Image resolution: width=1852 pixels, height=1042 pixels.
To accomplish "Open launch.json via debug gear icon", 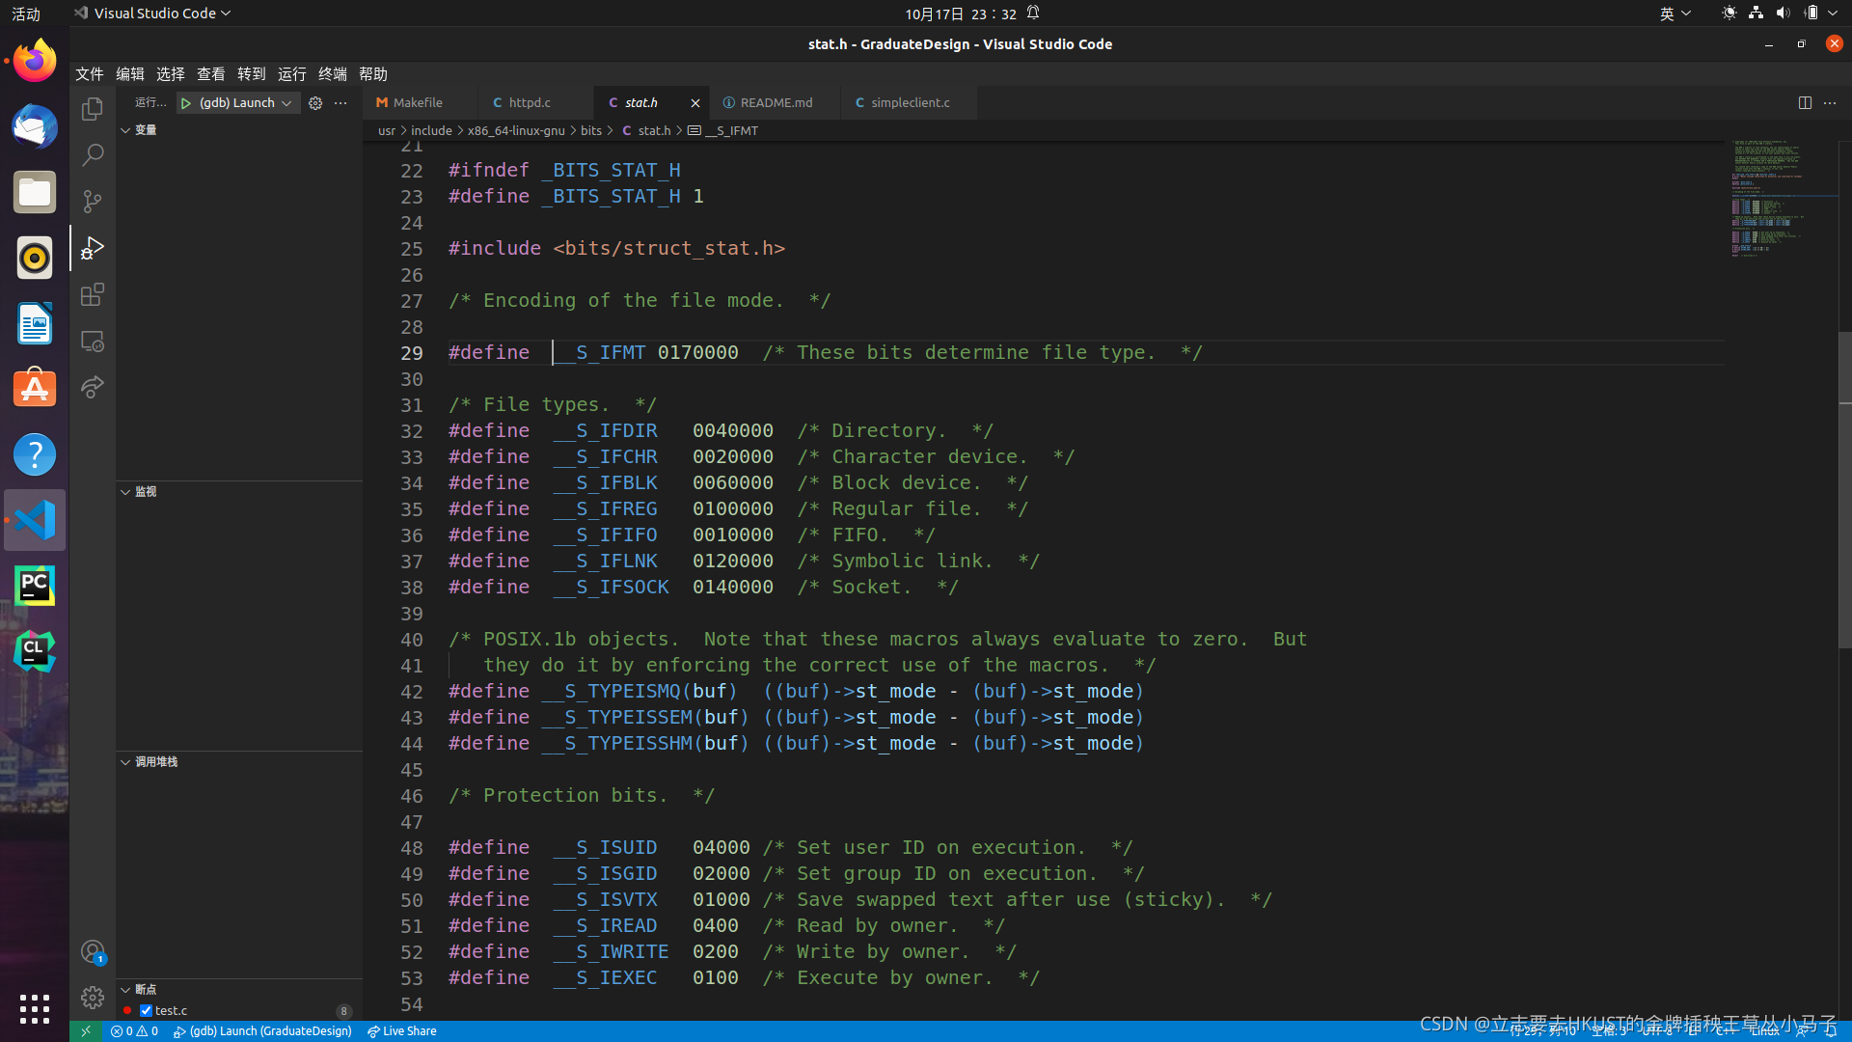I will point(315,103).
